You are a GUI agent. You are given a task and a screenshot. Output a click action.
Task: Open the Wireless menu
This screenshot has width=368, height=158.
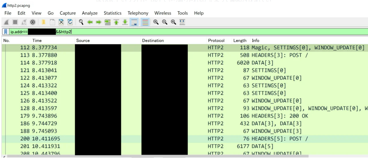[163, 13]
